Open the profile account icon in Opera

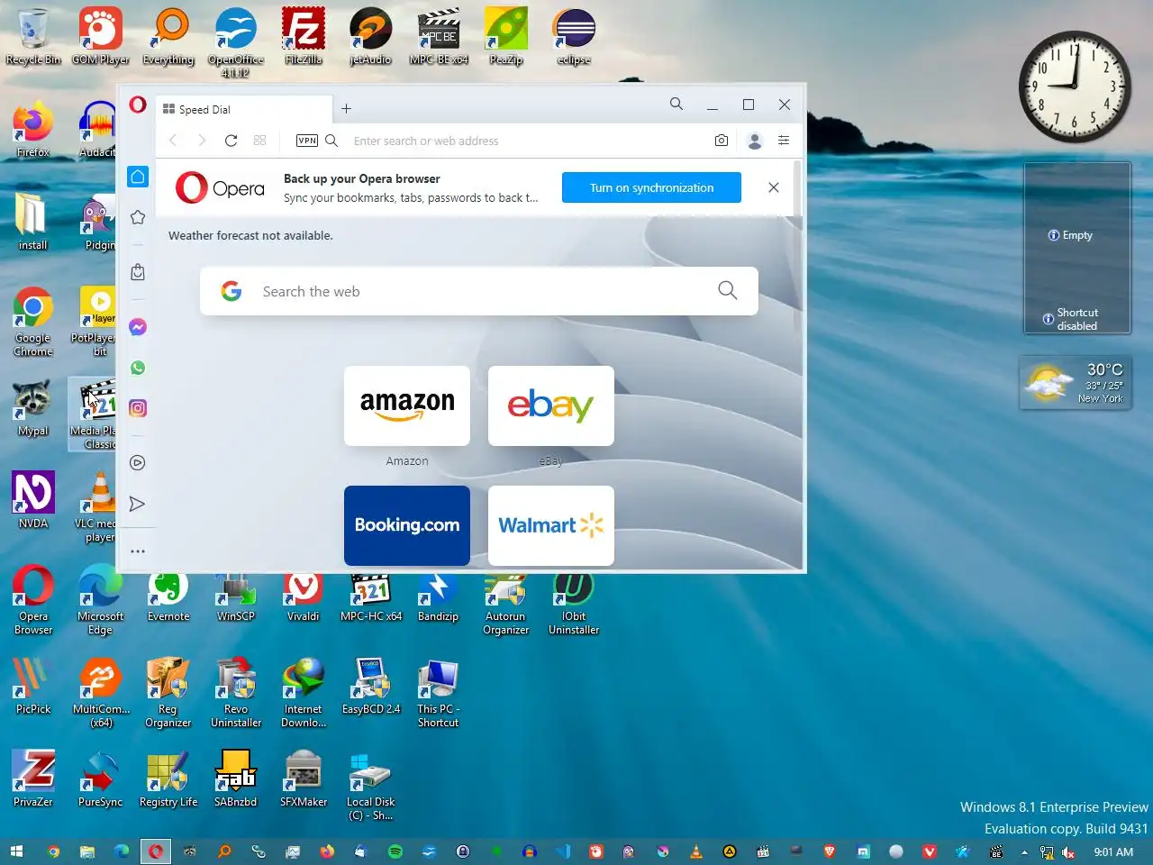tap(755, 141)
